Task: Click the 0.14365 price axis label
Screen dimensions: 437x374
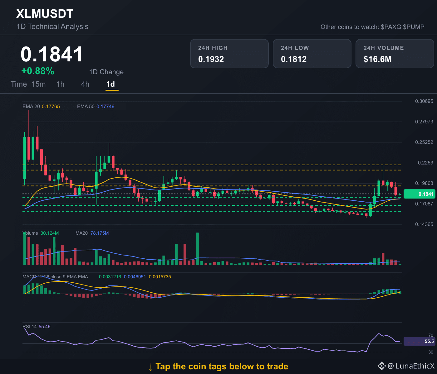Action: click(x=424, y=224)
